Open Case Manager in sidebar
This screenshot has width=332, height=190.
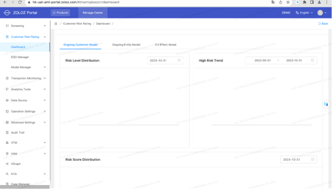[x=20, y=184]
